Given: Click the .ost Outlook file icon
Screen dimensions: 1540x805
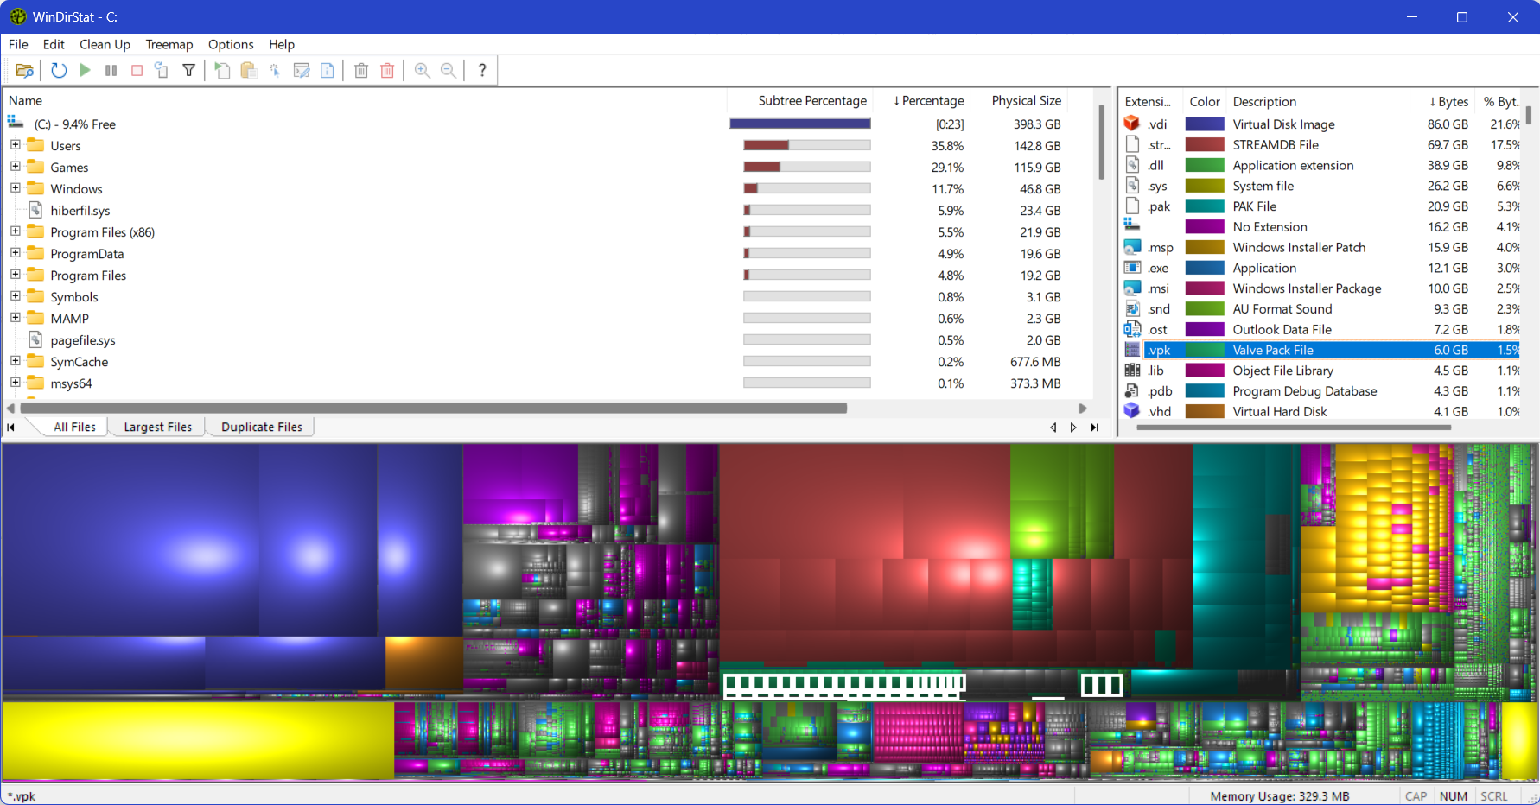Looking at the screenshot, I should click(1132, 329).
